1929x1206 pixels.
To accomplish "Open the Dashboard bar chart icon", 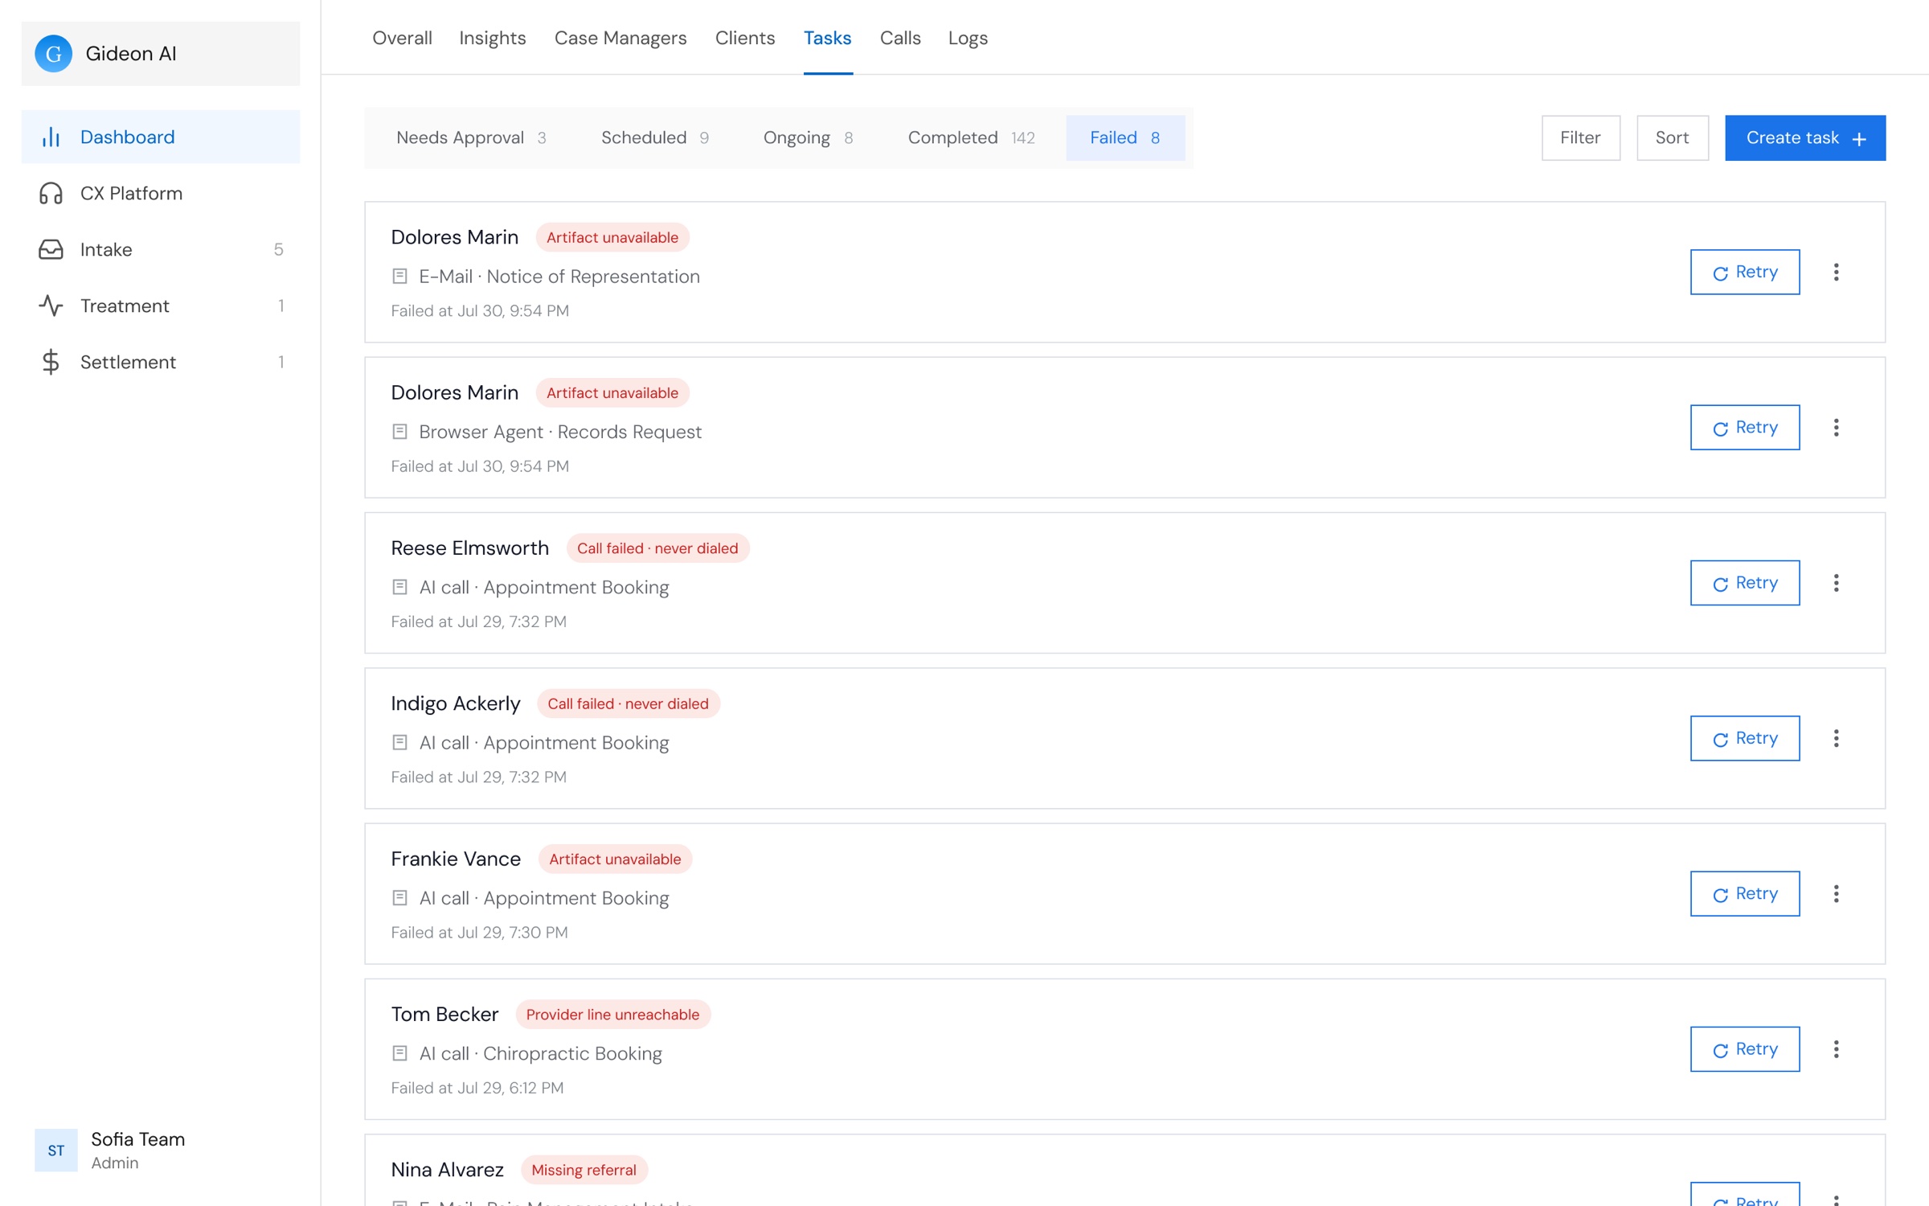I will pyautogui.click(x=51, y=137).
